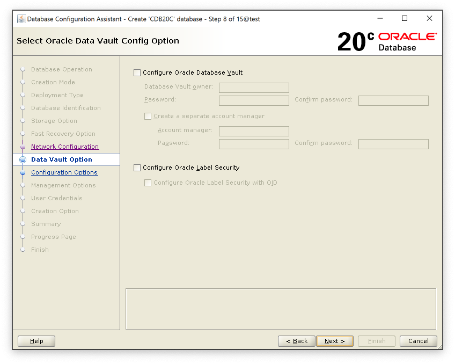
Task: Proceed with the Next button
Action: [x=335, y=341]
